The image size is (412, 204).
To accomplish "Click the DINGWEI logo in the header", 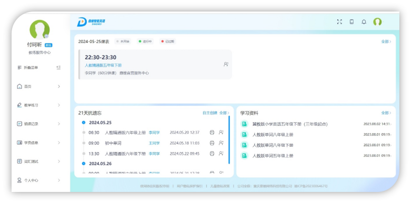I will click(91, 22).
